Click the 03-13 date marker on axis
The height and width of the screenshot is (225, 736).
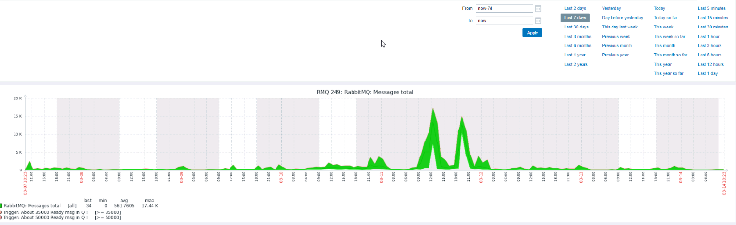[581, 178]
